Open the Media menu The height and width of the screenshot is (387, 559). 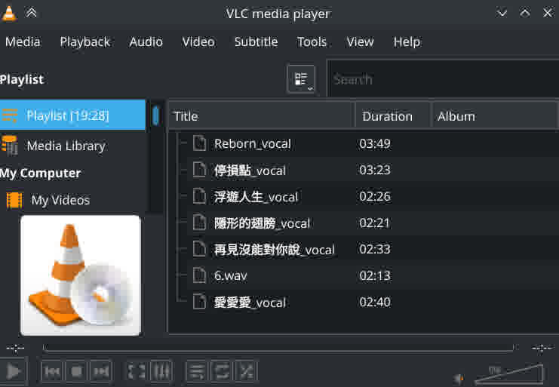point(23,42)
